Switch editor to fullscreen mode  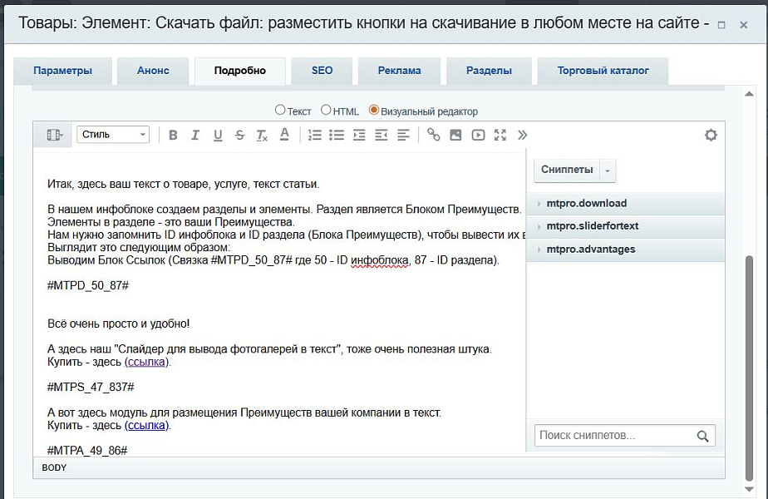(500, 135)
